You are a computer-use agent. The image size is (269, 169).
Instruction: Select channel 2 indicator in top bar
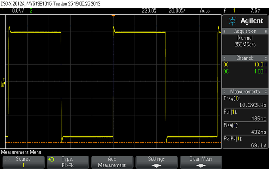(31, 11)
